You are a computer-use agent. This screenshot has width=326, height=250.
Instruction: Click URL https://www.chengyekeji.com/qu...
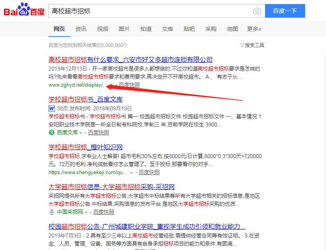[x=88, y=172]
